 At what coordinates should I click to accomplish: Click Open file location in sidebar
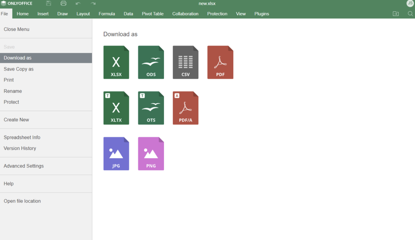(46, 201)
